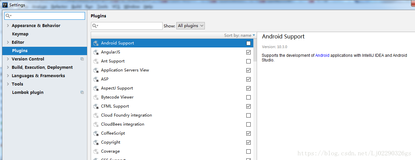Open the Lombok plugin settings page

[x=28, y=93]
